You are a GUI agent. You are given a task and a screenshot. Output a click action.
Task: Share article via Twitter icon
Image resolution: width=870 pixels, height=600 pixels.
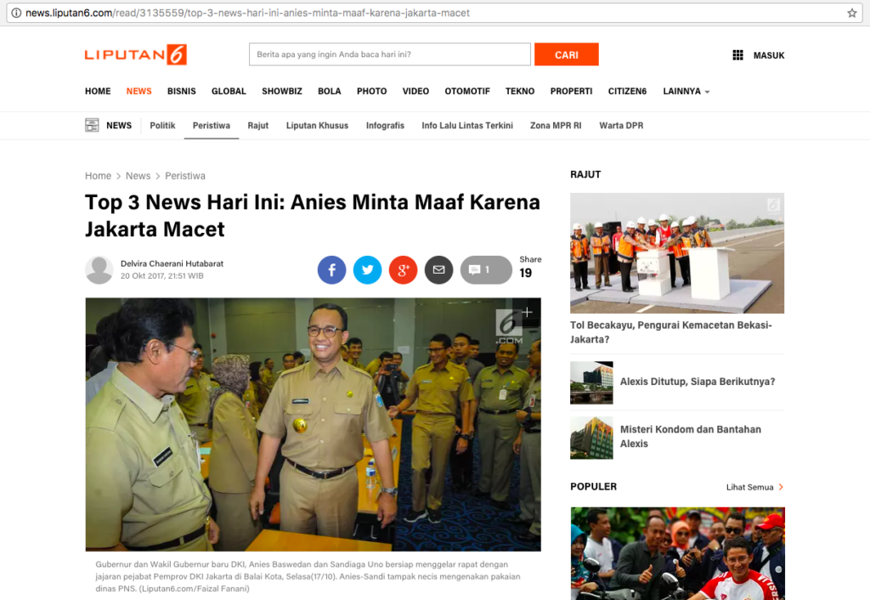click(367, 270)
